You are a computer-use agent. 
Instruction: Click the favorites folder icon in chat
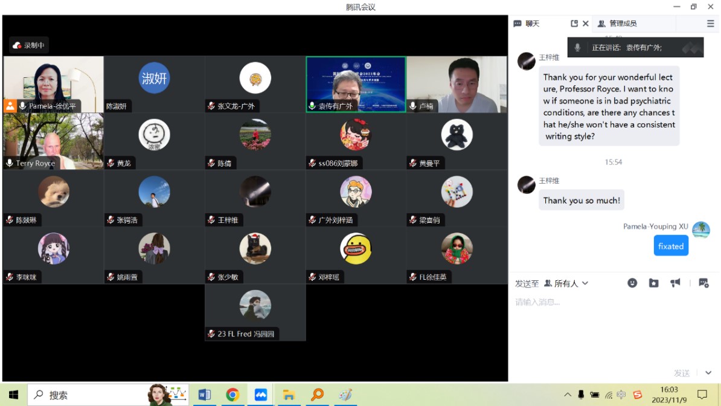653,283
